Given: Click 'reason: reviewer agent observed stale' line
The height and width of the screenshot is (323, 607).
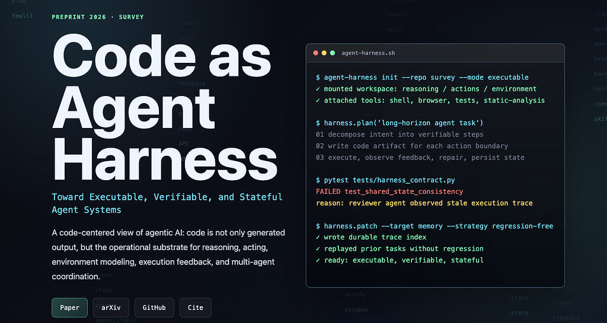Looking at the screenshot, I should pos(424,203).
